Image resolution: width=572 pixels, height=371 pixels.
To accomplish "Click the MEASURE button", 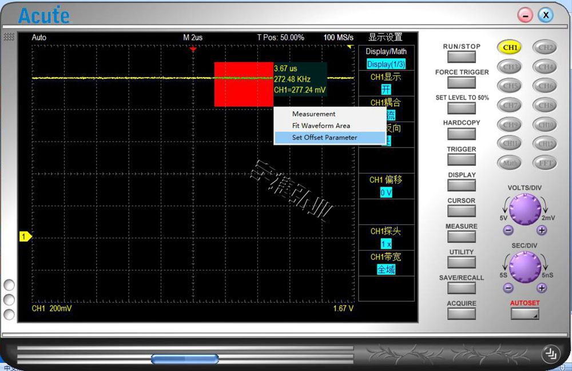I will pos(462,237).
